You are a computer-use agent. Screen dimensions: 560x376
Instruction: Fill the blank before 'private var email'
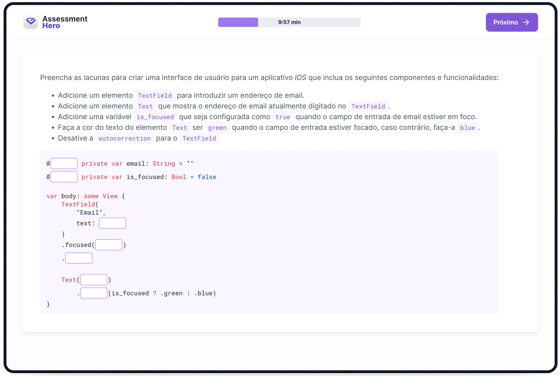(64, 163)
